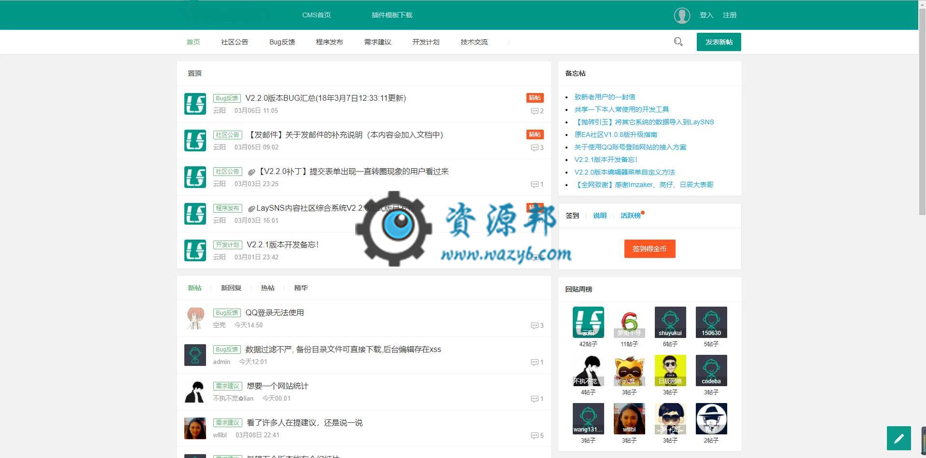Open the Bug反馈 navigation item
The height and width of the screenshot is (458, 926).
(282, 42)
